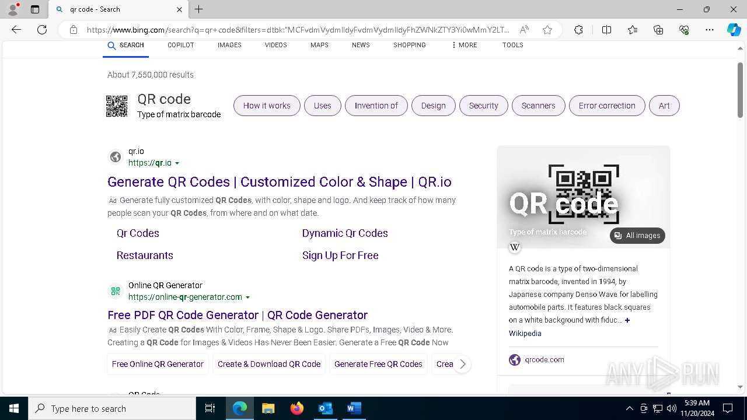Viewport: 747px width, 420px height.
Task: Select the Art chip
Action: (664, 106)
